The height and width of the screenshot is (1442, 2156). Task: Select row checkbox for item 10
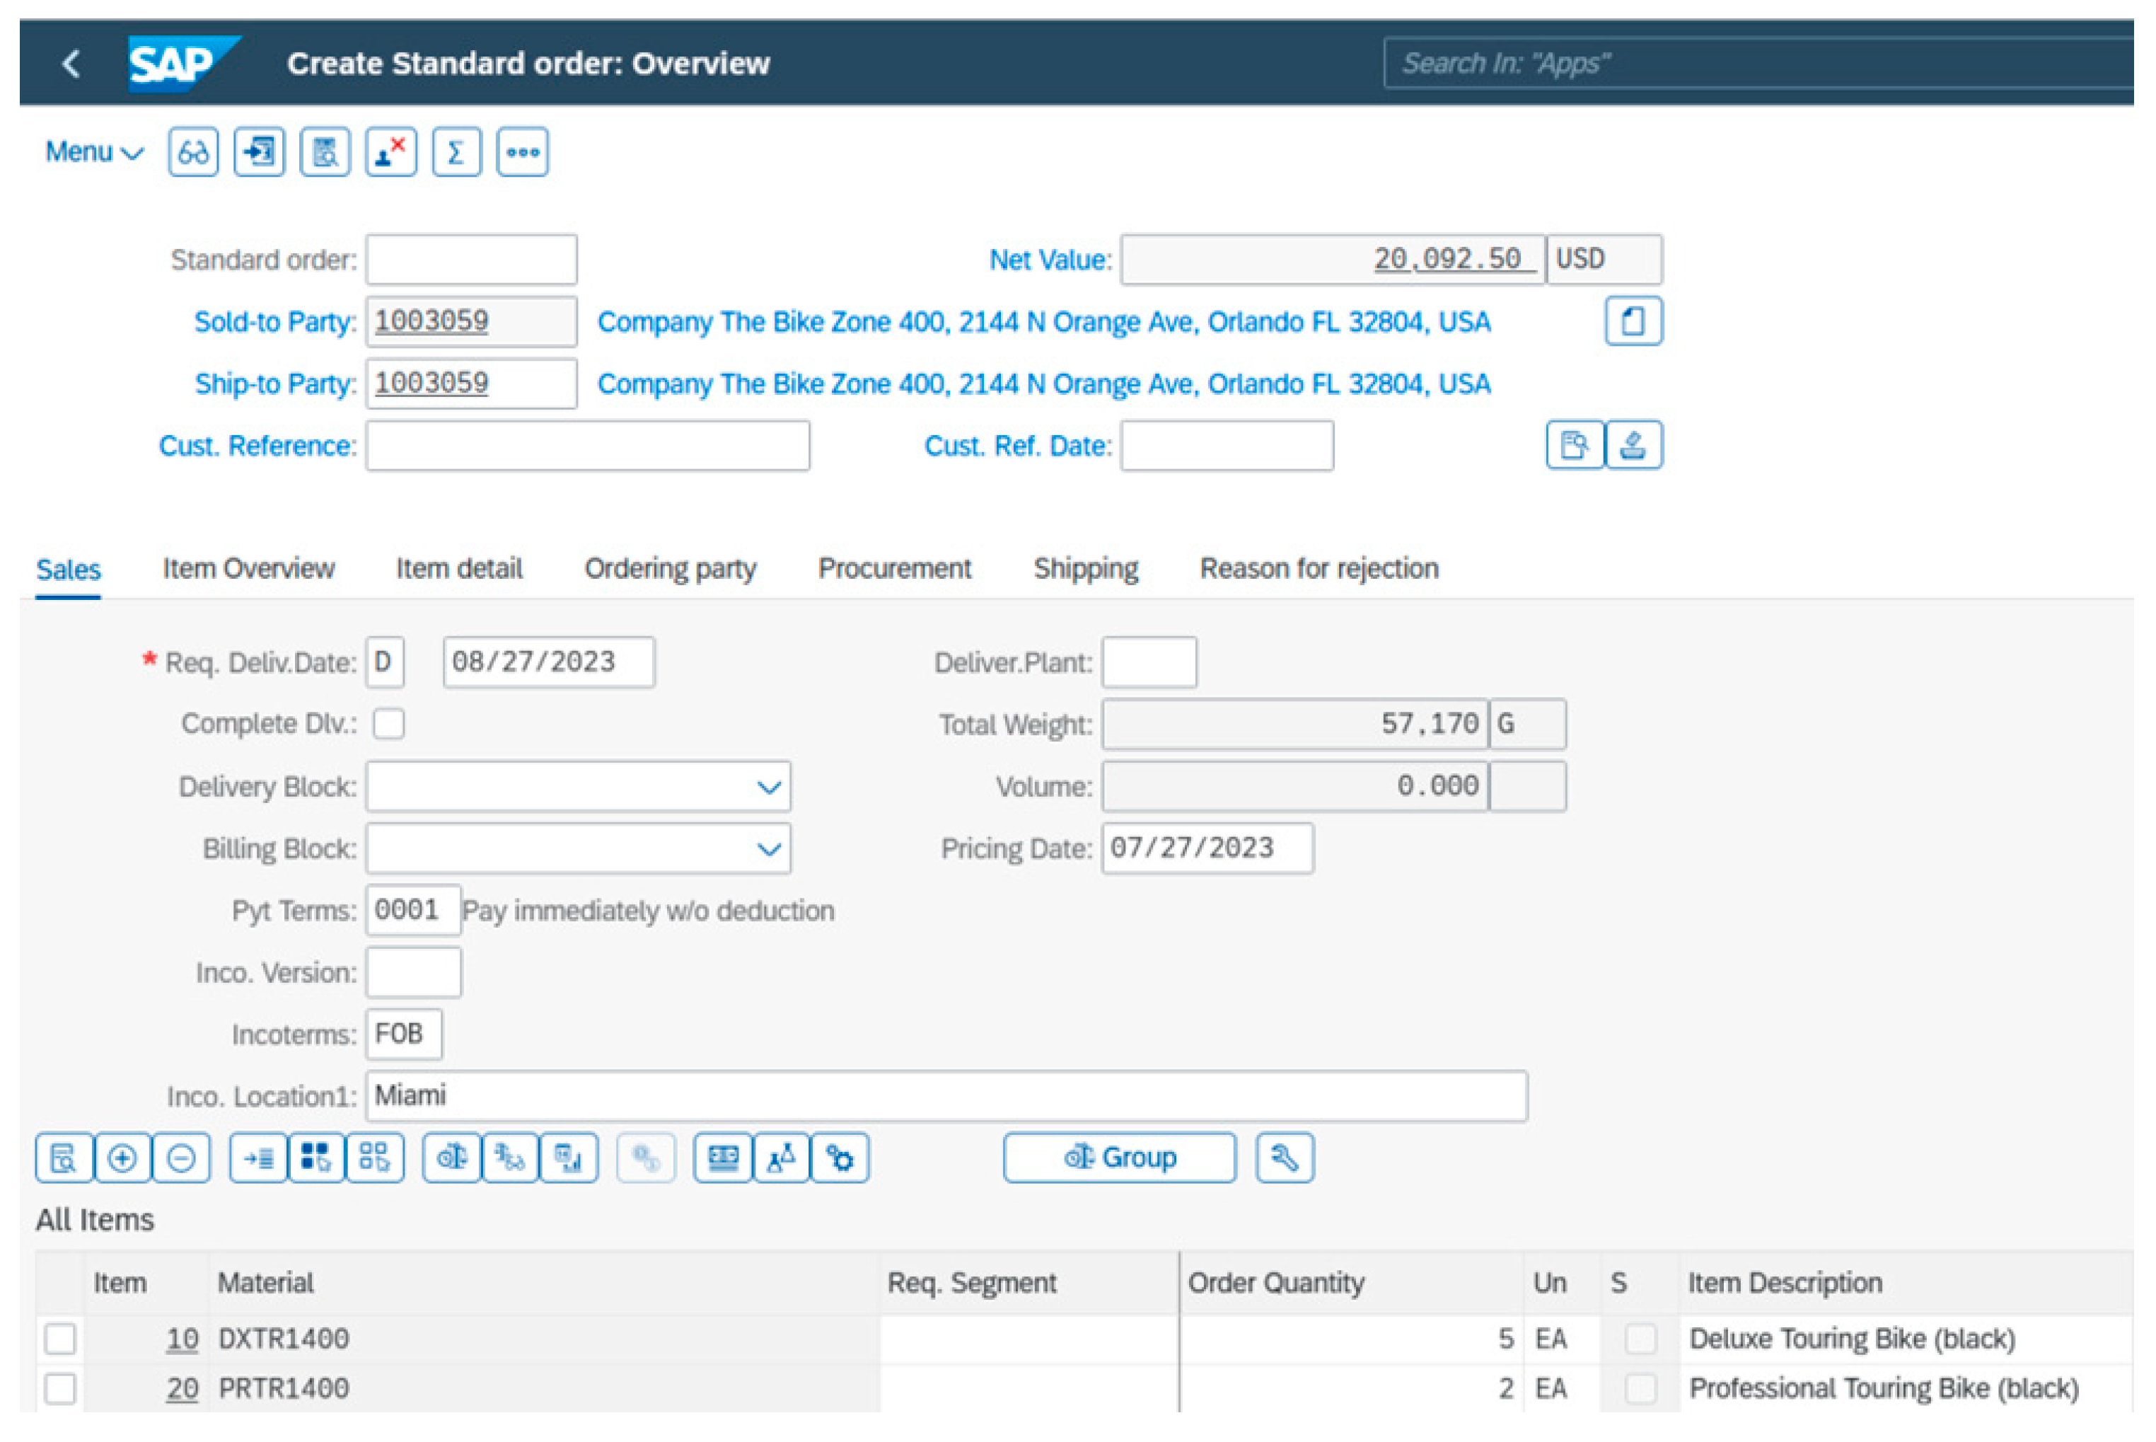61,1339
